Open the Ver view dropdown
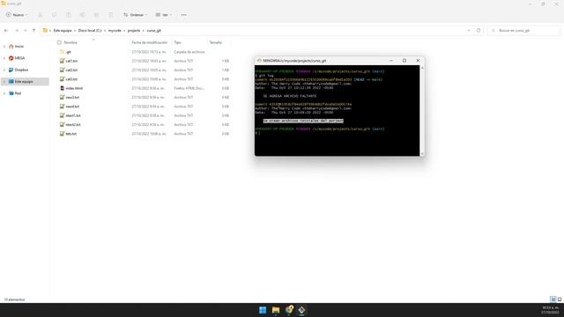This screenshot has height=317, width=564. pyautogui.click(x=163, y=15)
